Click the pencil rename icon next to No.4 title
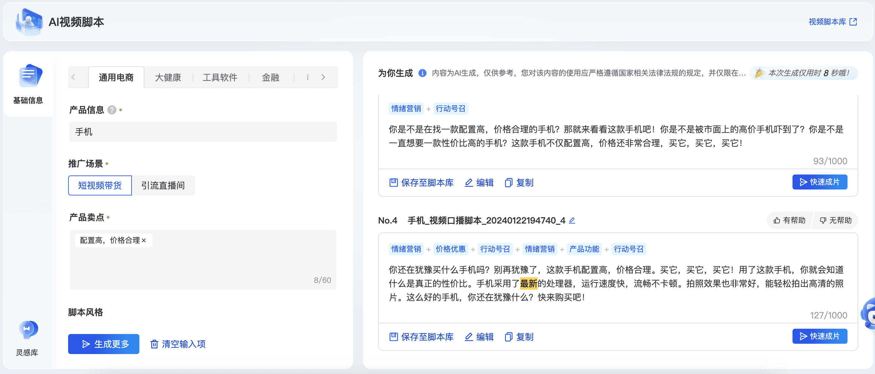Viewport: 875px width, 374px height. click(572, 221)
